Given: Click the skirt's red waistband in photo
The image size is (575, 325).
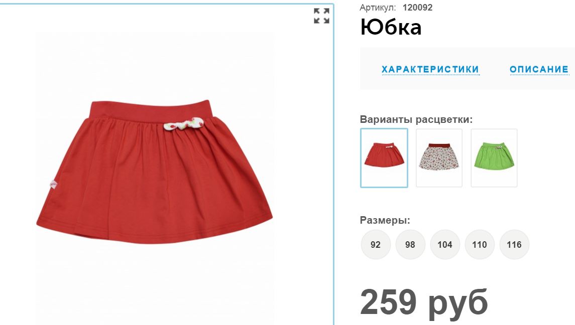Looking at the screenshot, I should coord(150,109).
